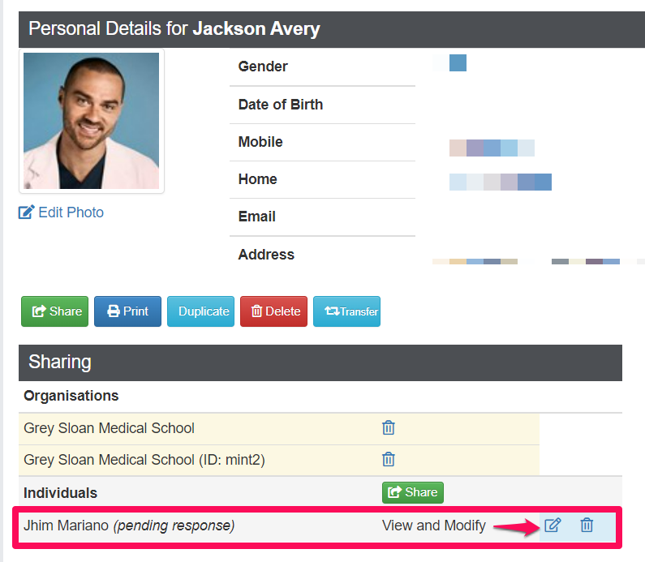
Task: Click the red Delete button
Action: (x=273, y=311)
